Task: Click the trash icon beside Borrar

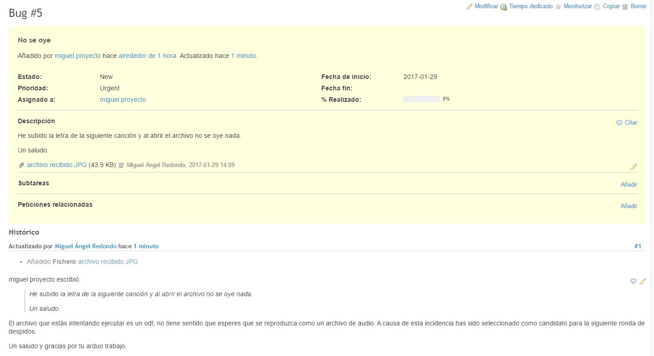Action: point(625,7)
